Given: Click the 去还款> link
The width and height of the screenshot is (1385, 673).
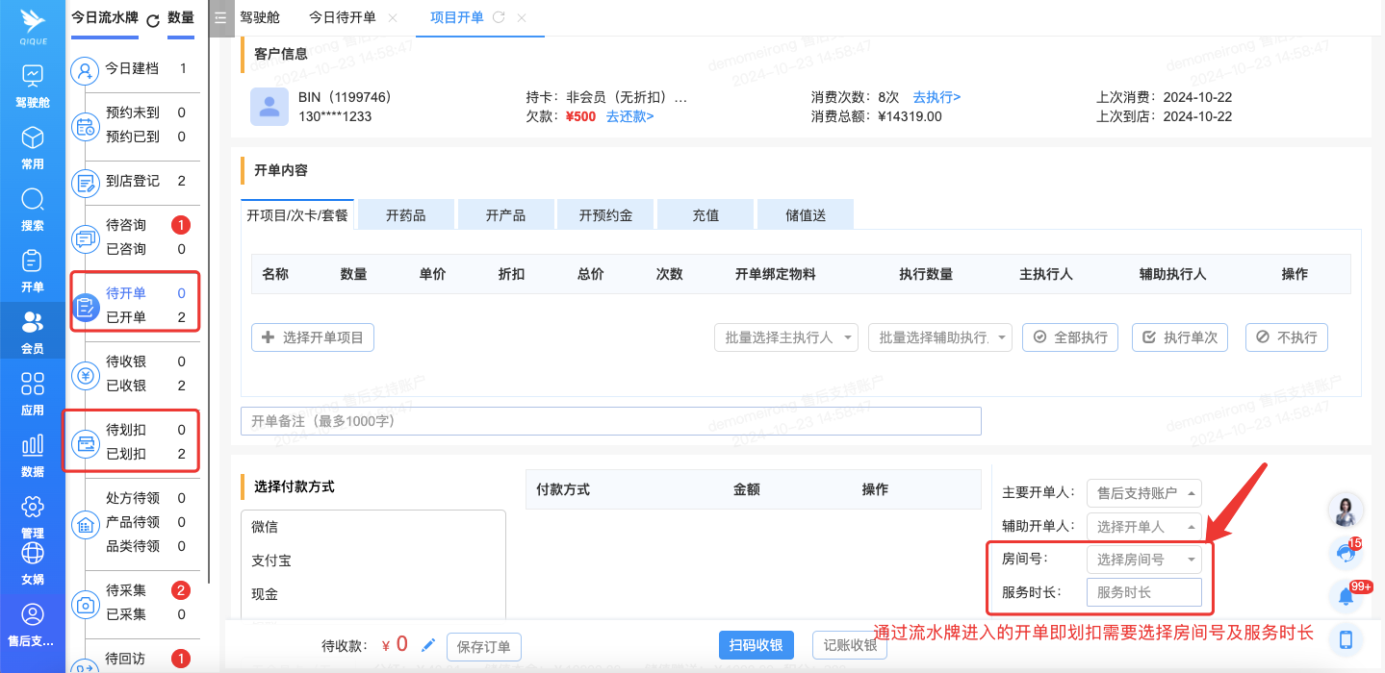Looking at the screenshot, I should coord(629,116).
